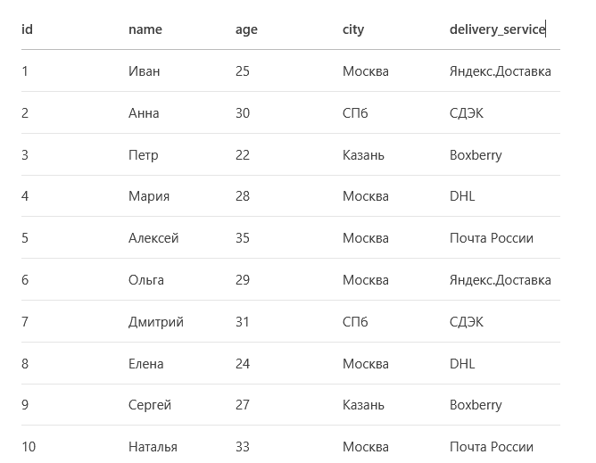Click СДЭК in the Анна row

(467, 113)
